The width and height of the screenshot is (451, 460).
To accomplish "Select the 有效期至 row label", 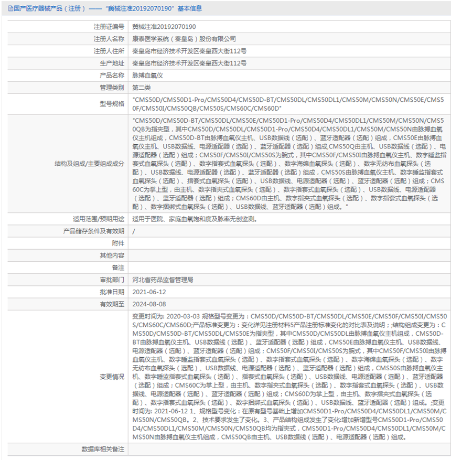I will click(112, 304).
